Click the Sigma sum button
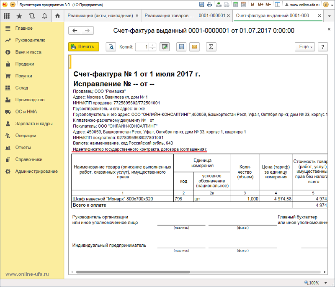The width and height of the screenshot is (335, 287). click(x=211, y=47)
